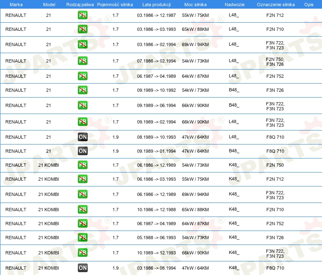Select the date cell 08.1989 -> 10.1993
This screenshot has height=275, width=322.
coord(156,137)
